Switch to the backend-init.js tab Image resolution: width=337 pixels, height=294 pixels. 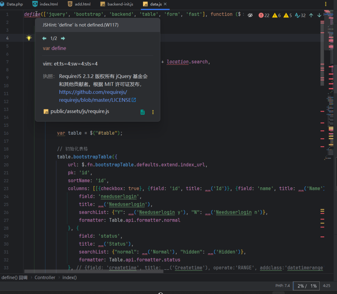click(x=117, y=4)
